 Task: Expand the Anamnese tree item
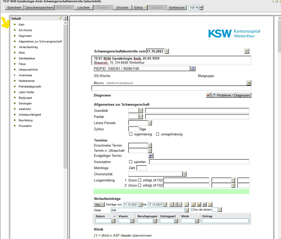click(15, 75)
